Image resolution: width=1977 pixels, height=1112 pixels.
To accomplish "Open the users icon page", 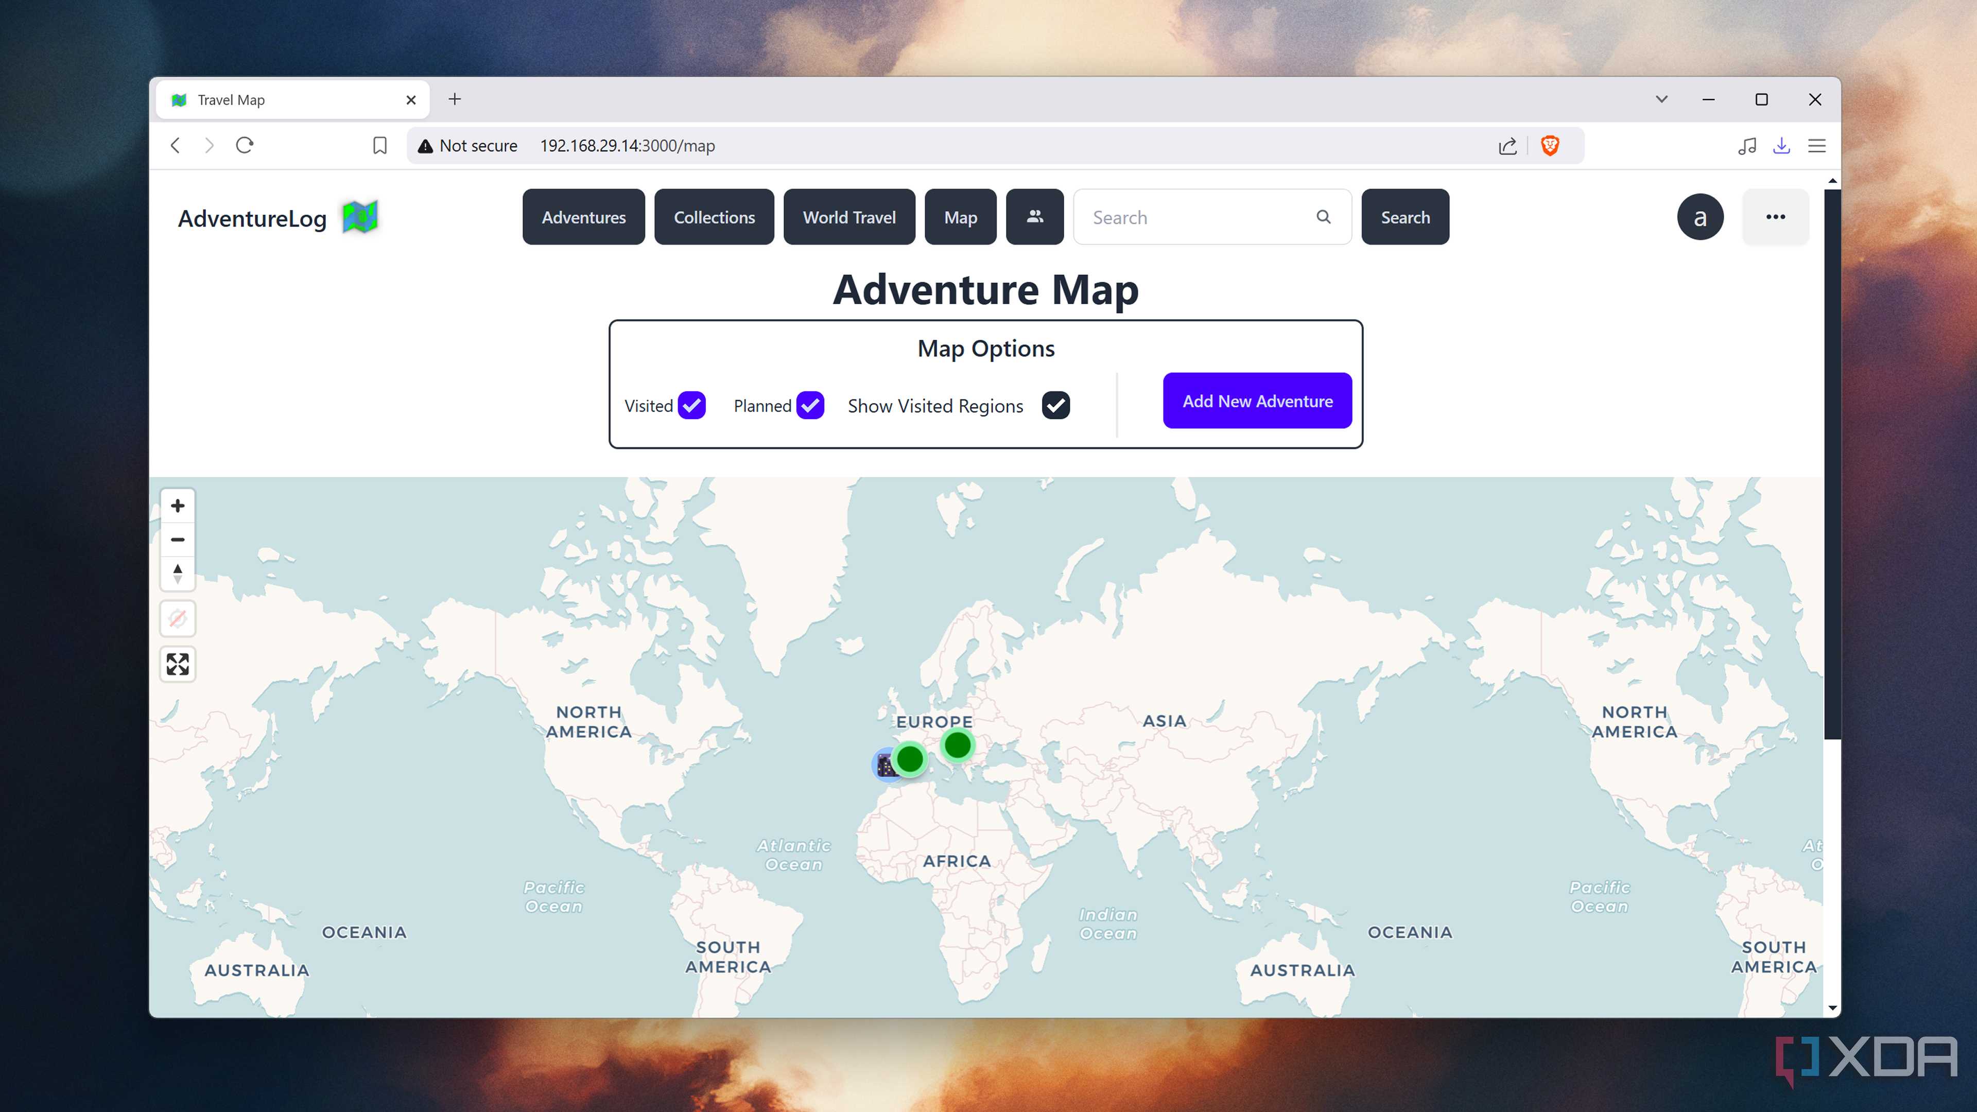I will click(1034, 217).
